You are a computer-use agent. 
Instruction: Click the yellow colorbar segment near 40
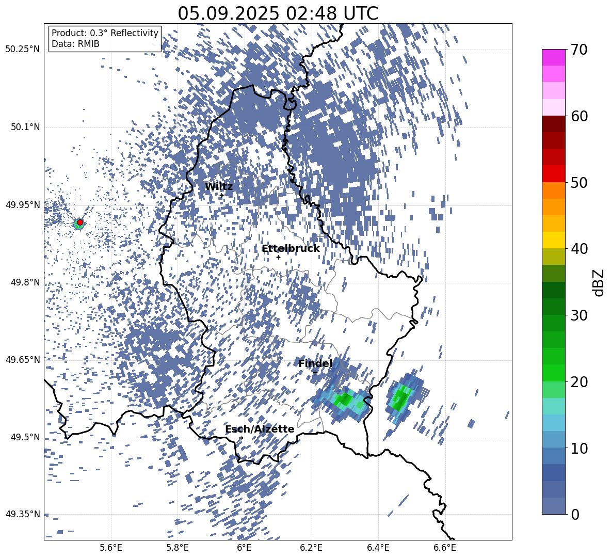(x=553, y=240)
